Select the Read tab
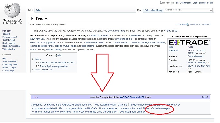Screen dimensions: 220x123 [x=139, y=10]
